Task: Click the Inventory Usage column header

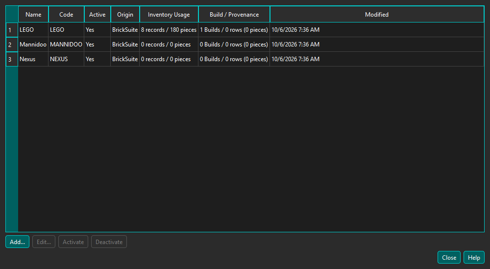Action: pyautogui.click(x=169, y=14)
